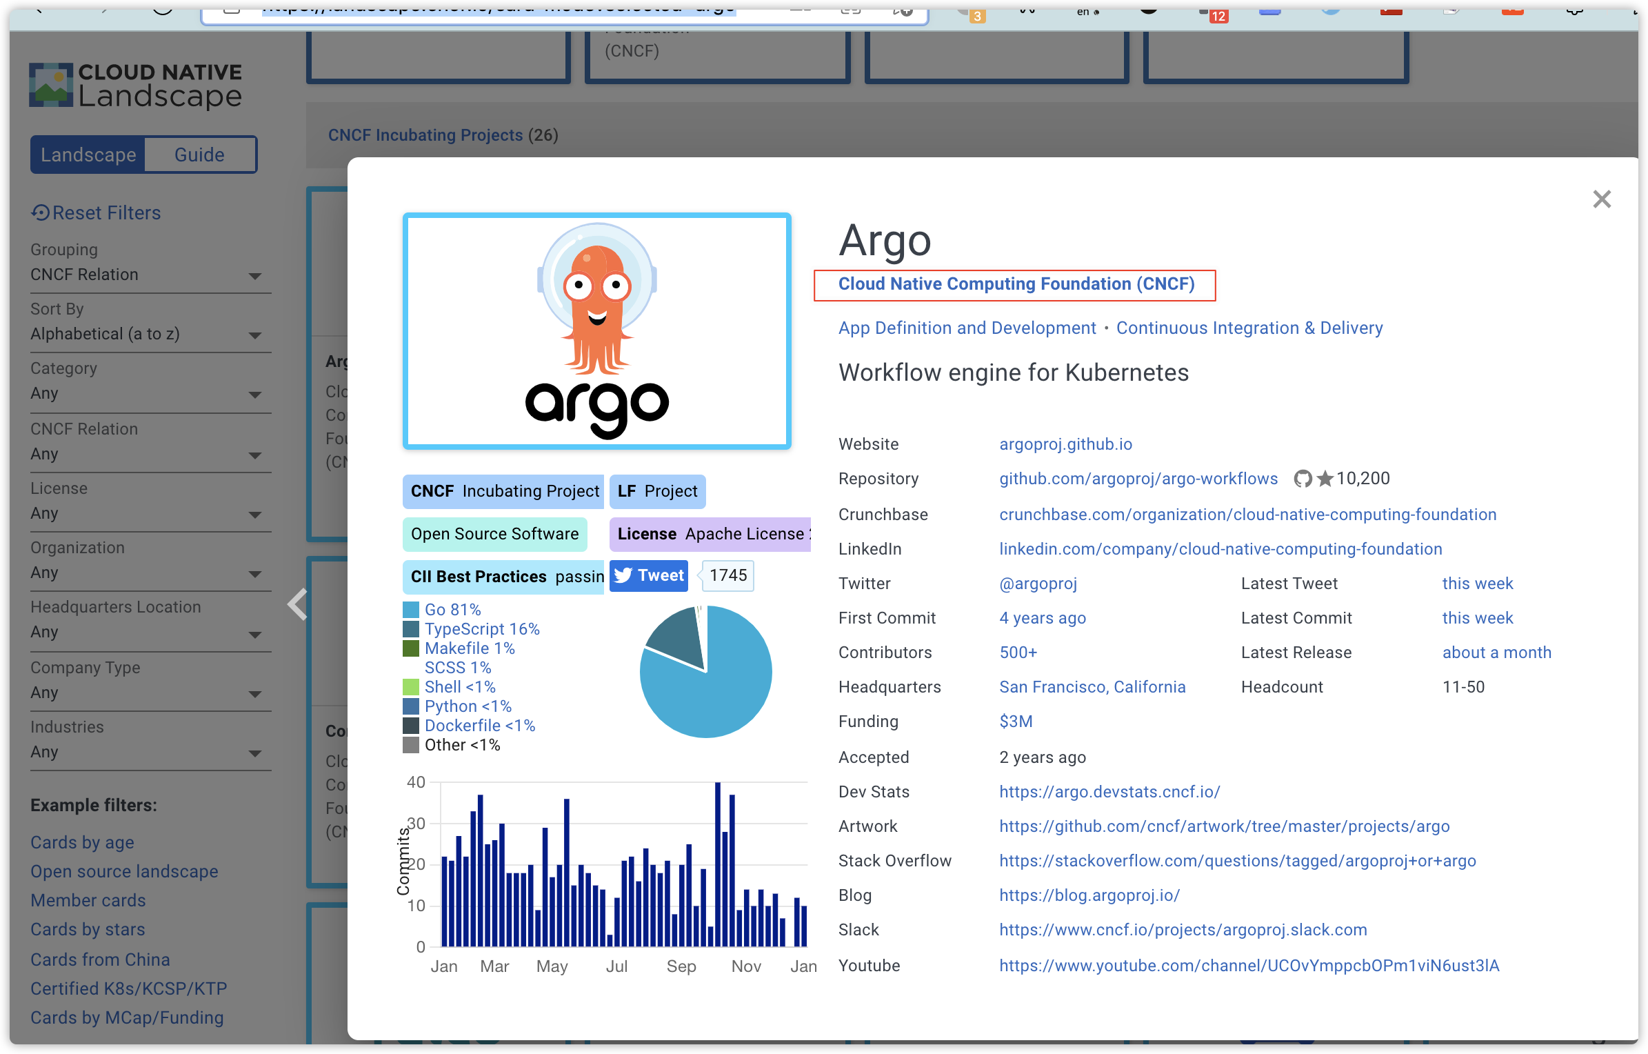Click the GitHub stars icon
The height and width of the screenshot is (1054, 1648).
tap(1325, 479)
